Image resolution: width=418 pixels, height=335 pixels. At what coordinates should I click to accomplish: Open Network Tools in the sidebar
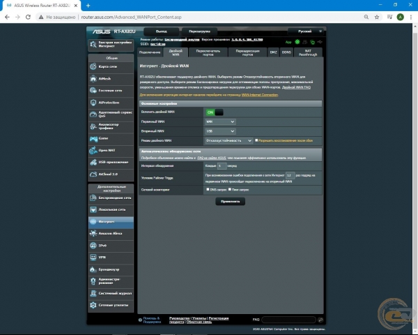pos(111,305)
